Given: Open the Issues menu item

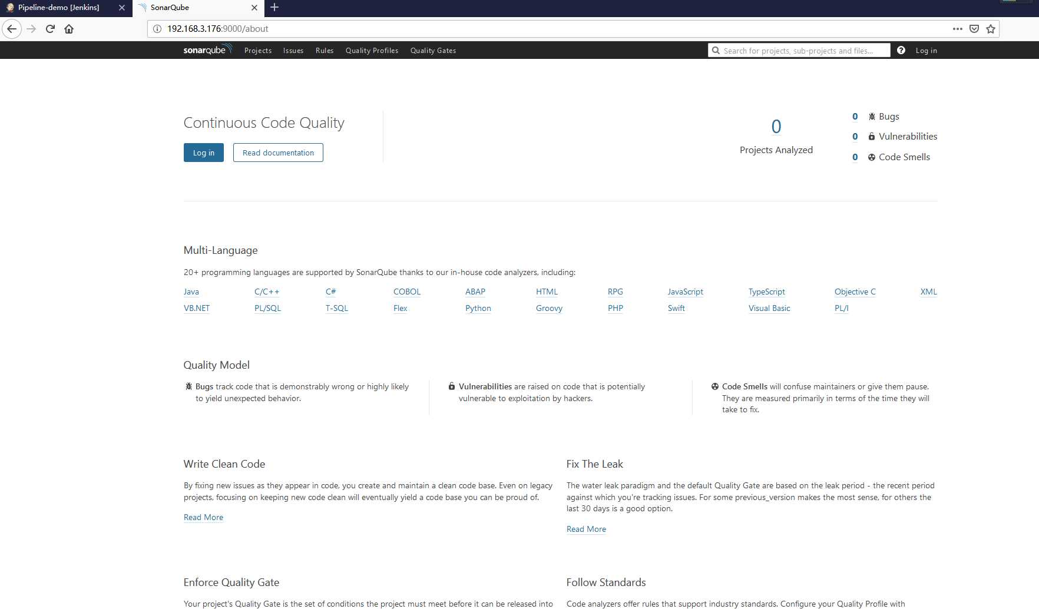Looking at the screenshot, I should click(293, 51).
